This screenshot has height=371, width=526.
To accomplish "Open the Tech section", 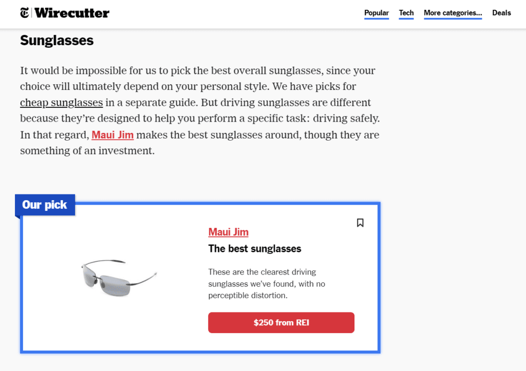I will coord(406,13).
